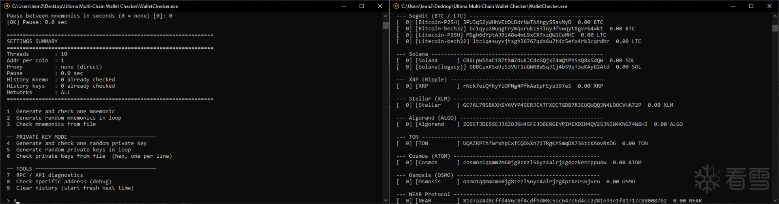Click option 3 'Check mnemonics from file'
This screenshot has width=779, height=204.
tap(51, 124)
